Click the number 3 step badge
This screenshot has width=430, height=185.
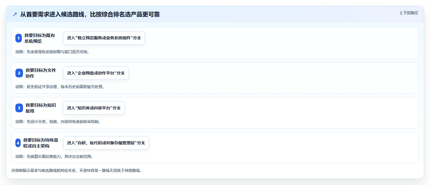(x=19, y=108)
